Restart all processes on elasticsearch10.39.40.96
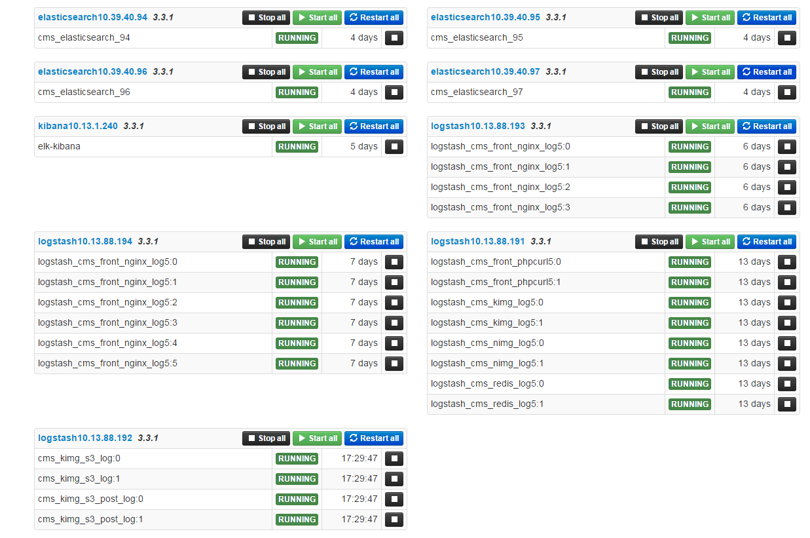 (374, 72)
